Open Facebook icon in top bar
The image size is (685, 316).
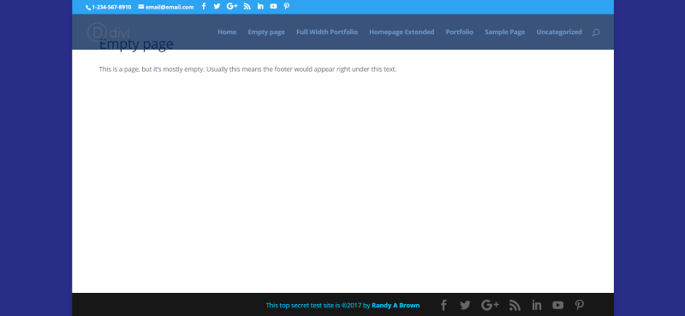pyautogui.click(x=204, y=6)
